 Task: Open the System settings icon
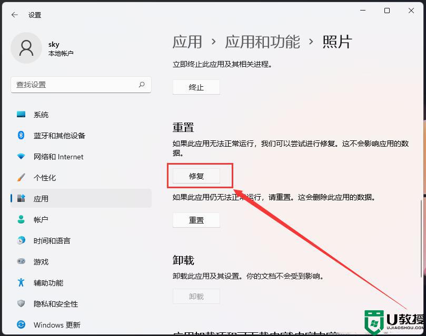click(x=21, y=115)
